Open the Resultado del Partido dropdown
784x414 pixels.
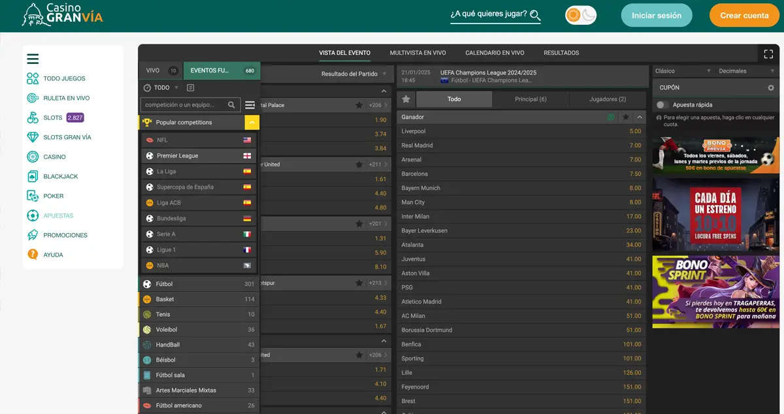[353, 74]
